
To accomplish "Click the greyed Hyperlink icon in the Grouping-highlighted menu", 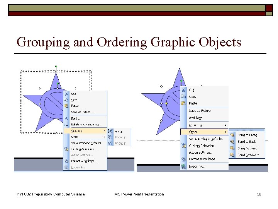I will coord(66,167).
